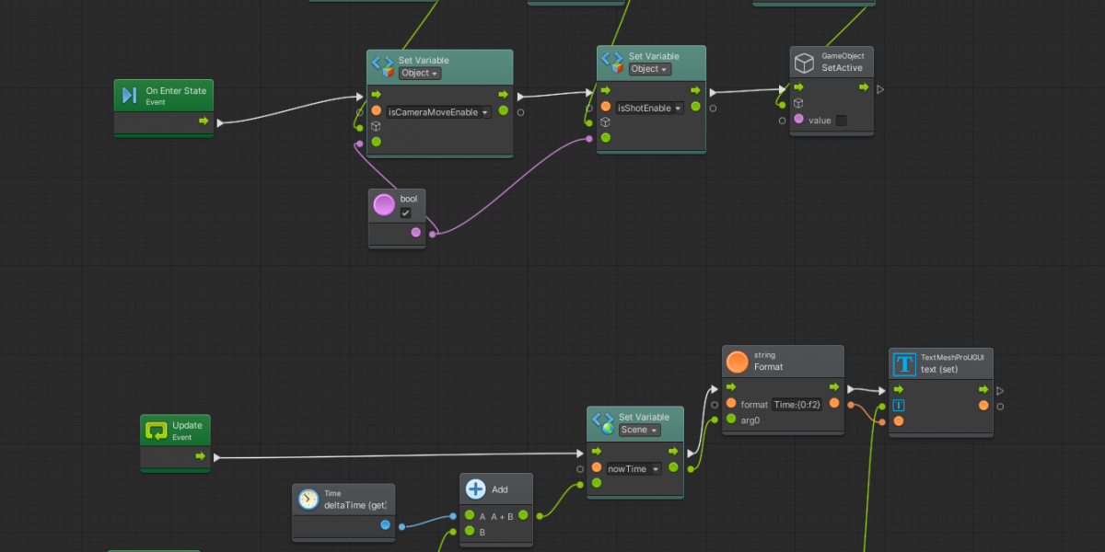
Task: Expand the Scene scope dropdown
Action: (640, 430)
